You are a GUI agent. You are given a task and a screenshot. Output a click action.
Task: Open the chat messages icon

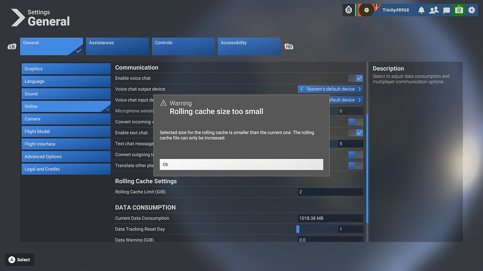tap(446, 9)
